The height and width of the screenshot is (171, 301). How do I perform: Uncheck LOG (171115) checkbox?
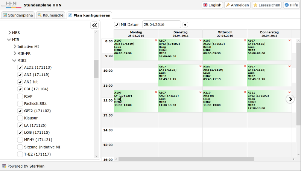20,132
